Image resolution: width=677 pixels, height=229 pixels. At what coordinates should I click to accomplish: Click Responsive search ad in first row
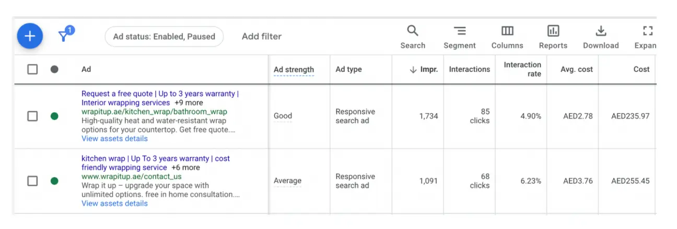(355, 116)
